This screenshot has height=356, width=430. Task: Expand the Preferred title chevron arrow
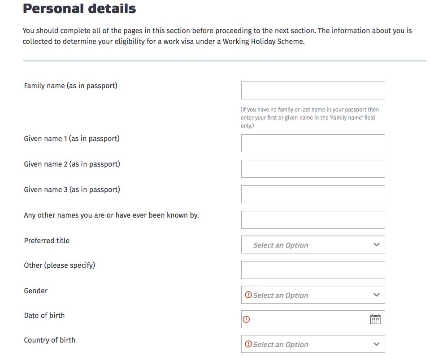coord(377,244)
